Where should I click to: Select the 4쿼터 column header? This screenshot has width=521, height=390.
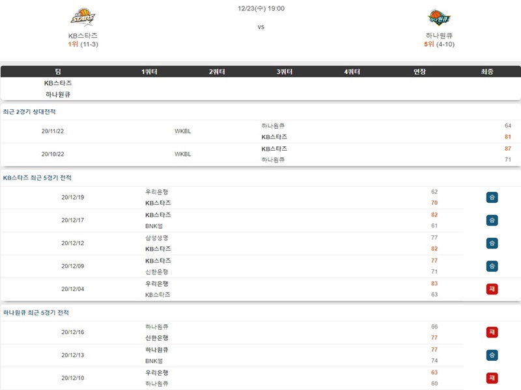point(352,71)
